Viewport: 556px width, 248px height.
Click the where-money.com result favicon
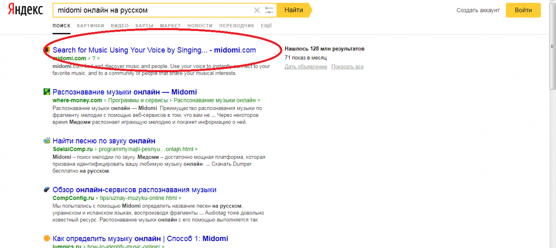tap(47, 92)
